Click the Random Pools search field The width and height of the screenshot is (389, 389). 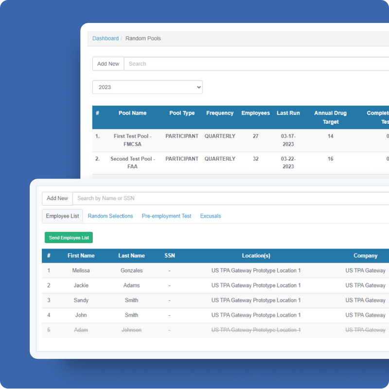[x=253, y=64]
